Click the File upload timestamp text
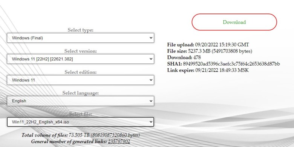This screenshot has width=294, height=147. (222, 45)
